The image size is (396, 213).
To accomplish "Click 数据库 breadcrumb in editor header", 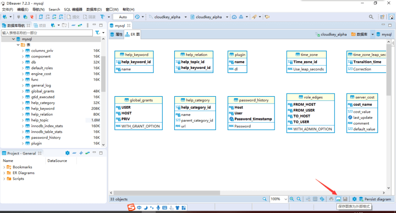I will click(x=359, y=34).
